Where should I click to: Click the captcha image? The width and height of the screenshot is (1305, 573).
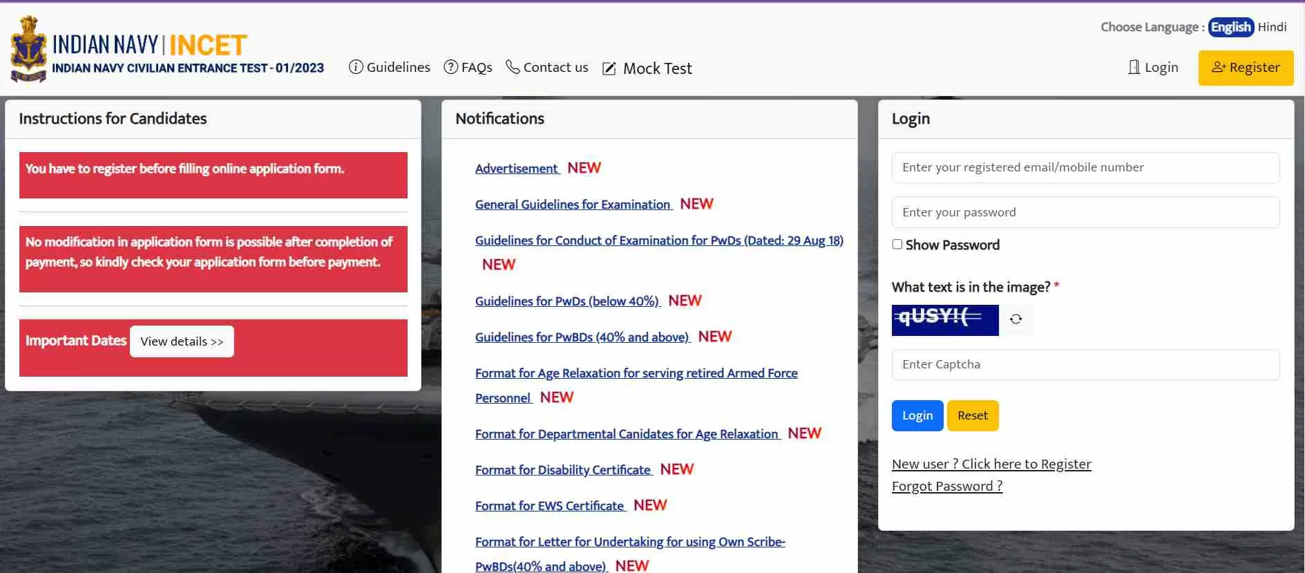coord(945,320)
